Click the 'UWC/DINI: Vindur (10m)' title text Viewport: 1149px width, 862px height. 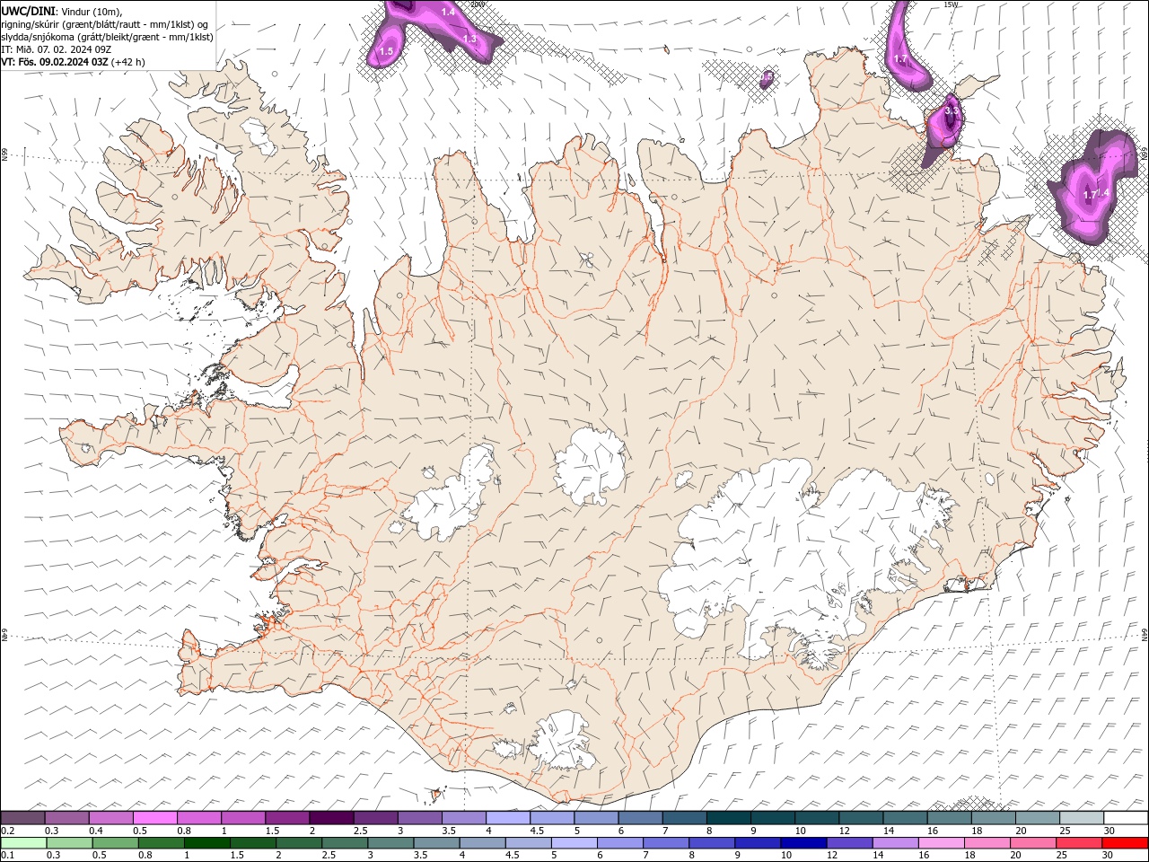coord(62,11)
